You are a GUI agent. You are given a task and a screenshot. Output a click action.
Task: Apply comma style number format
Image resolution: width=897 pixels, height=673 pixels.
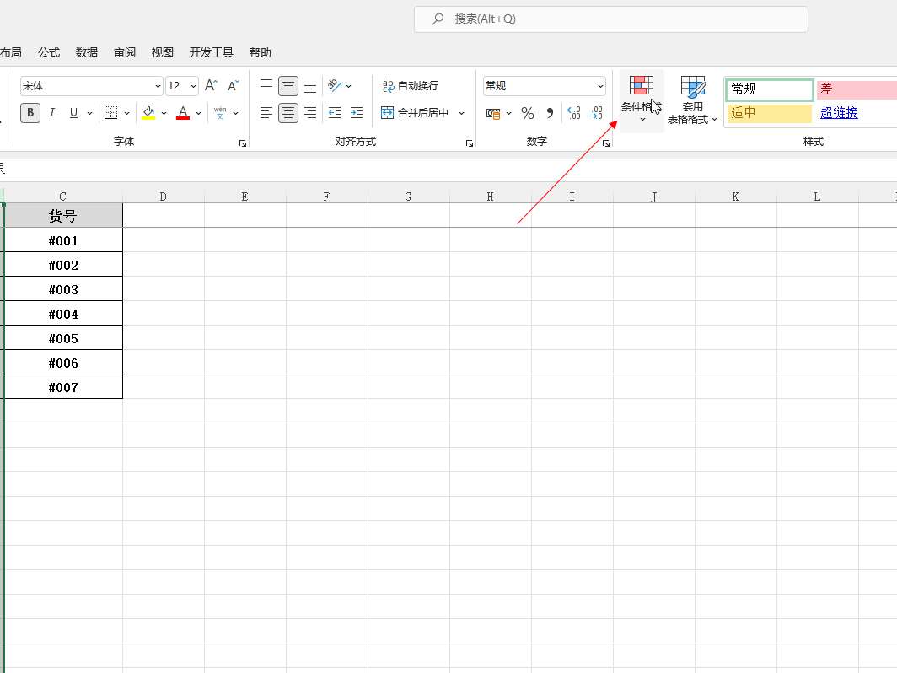pyautogui.click(x=550, y=113)
